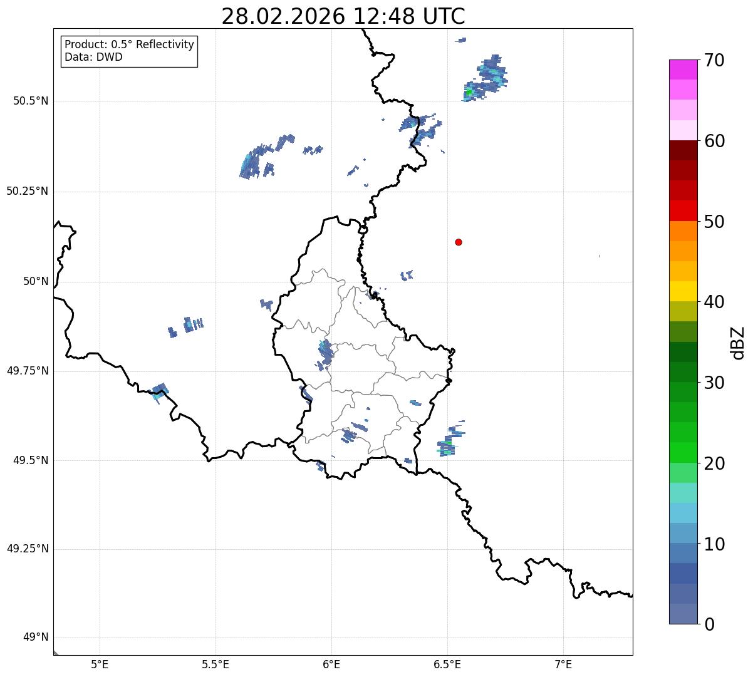Click the longitude label 6.5°E
The image size is (753, 677).
[x=447, y=664]
